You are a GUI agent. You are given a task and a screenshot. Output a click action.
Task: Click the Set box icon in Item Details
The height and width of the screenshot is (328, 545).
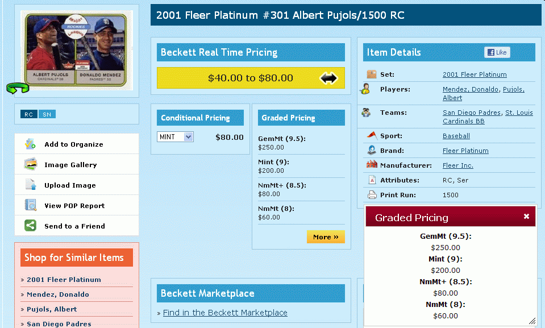tap(372, 74)
